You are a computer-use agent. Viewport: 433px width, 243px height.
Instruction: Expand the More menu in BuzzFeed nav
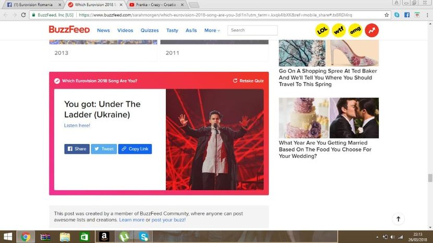point(212,30)
